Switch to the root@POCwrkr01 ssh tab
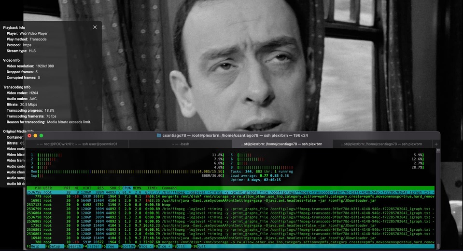Image resolution: width=463 pixels, height=251 pixels. 77,144
